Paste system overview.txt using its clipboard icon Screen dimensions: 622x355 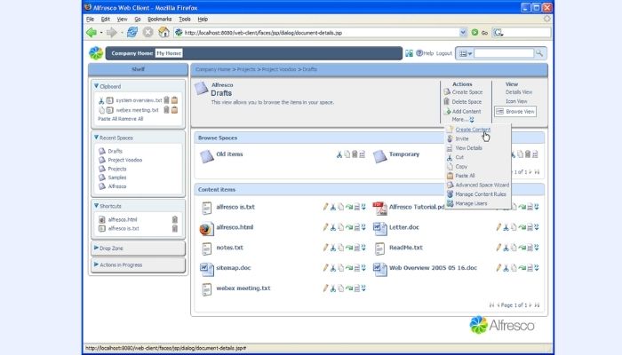click(174, 100)
